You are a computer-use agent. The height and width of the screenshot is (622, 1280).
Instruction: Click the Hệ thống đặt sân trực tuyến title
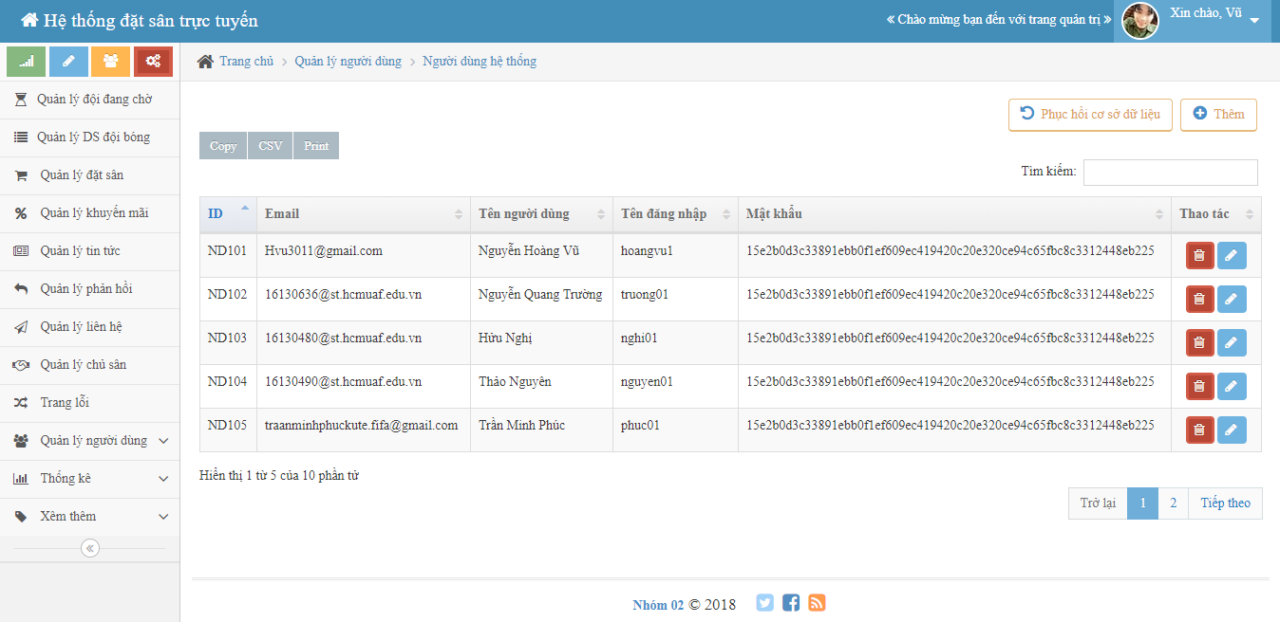[150, 21]
